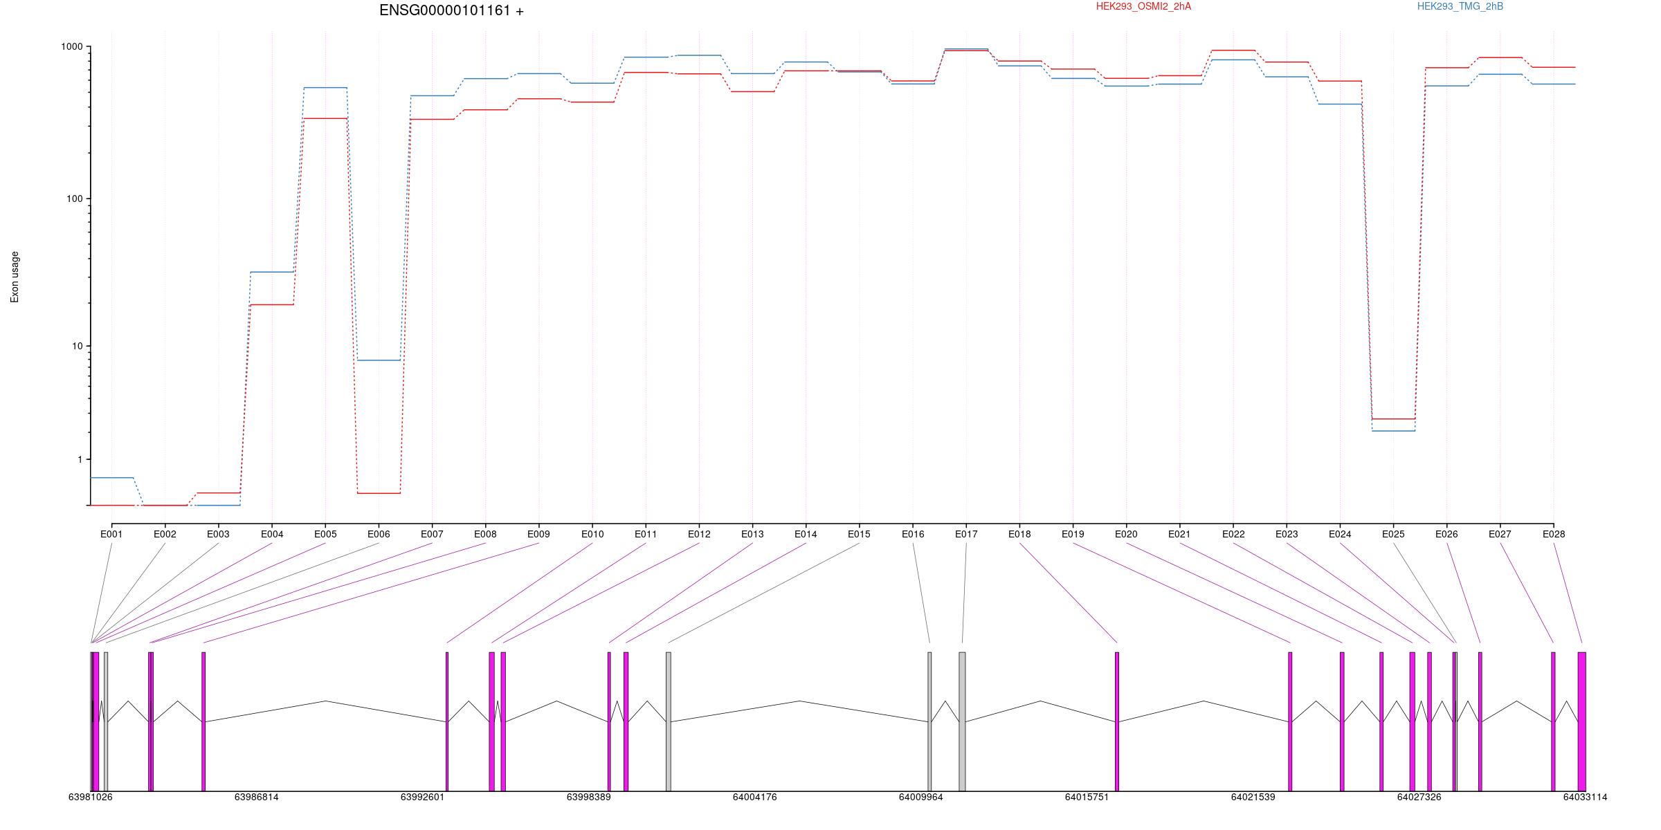Select exon label E010
1661x830 pixels.
click(592, 534)
